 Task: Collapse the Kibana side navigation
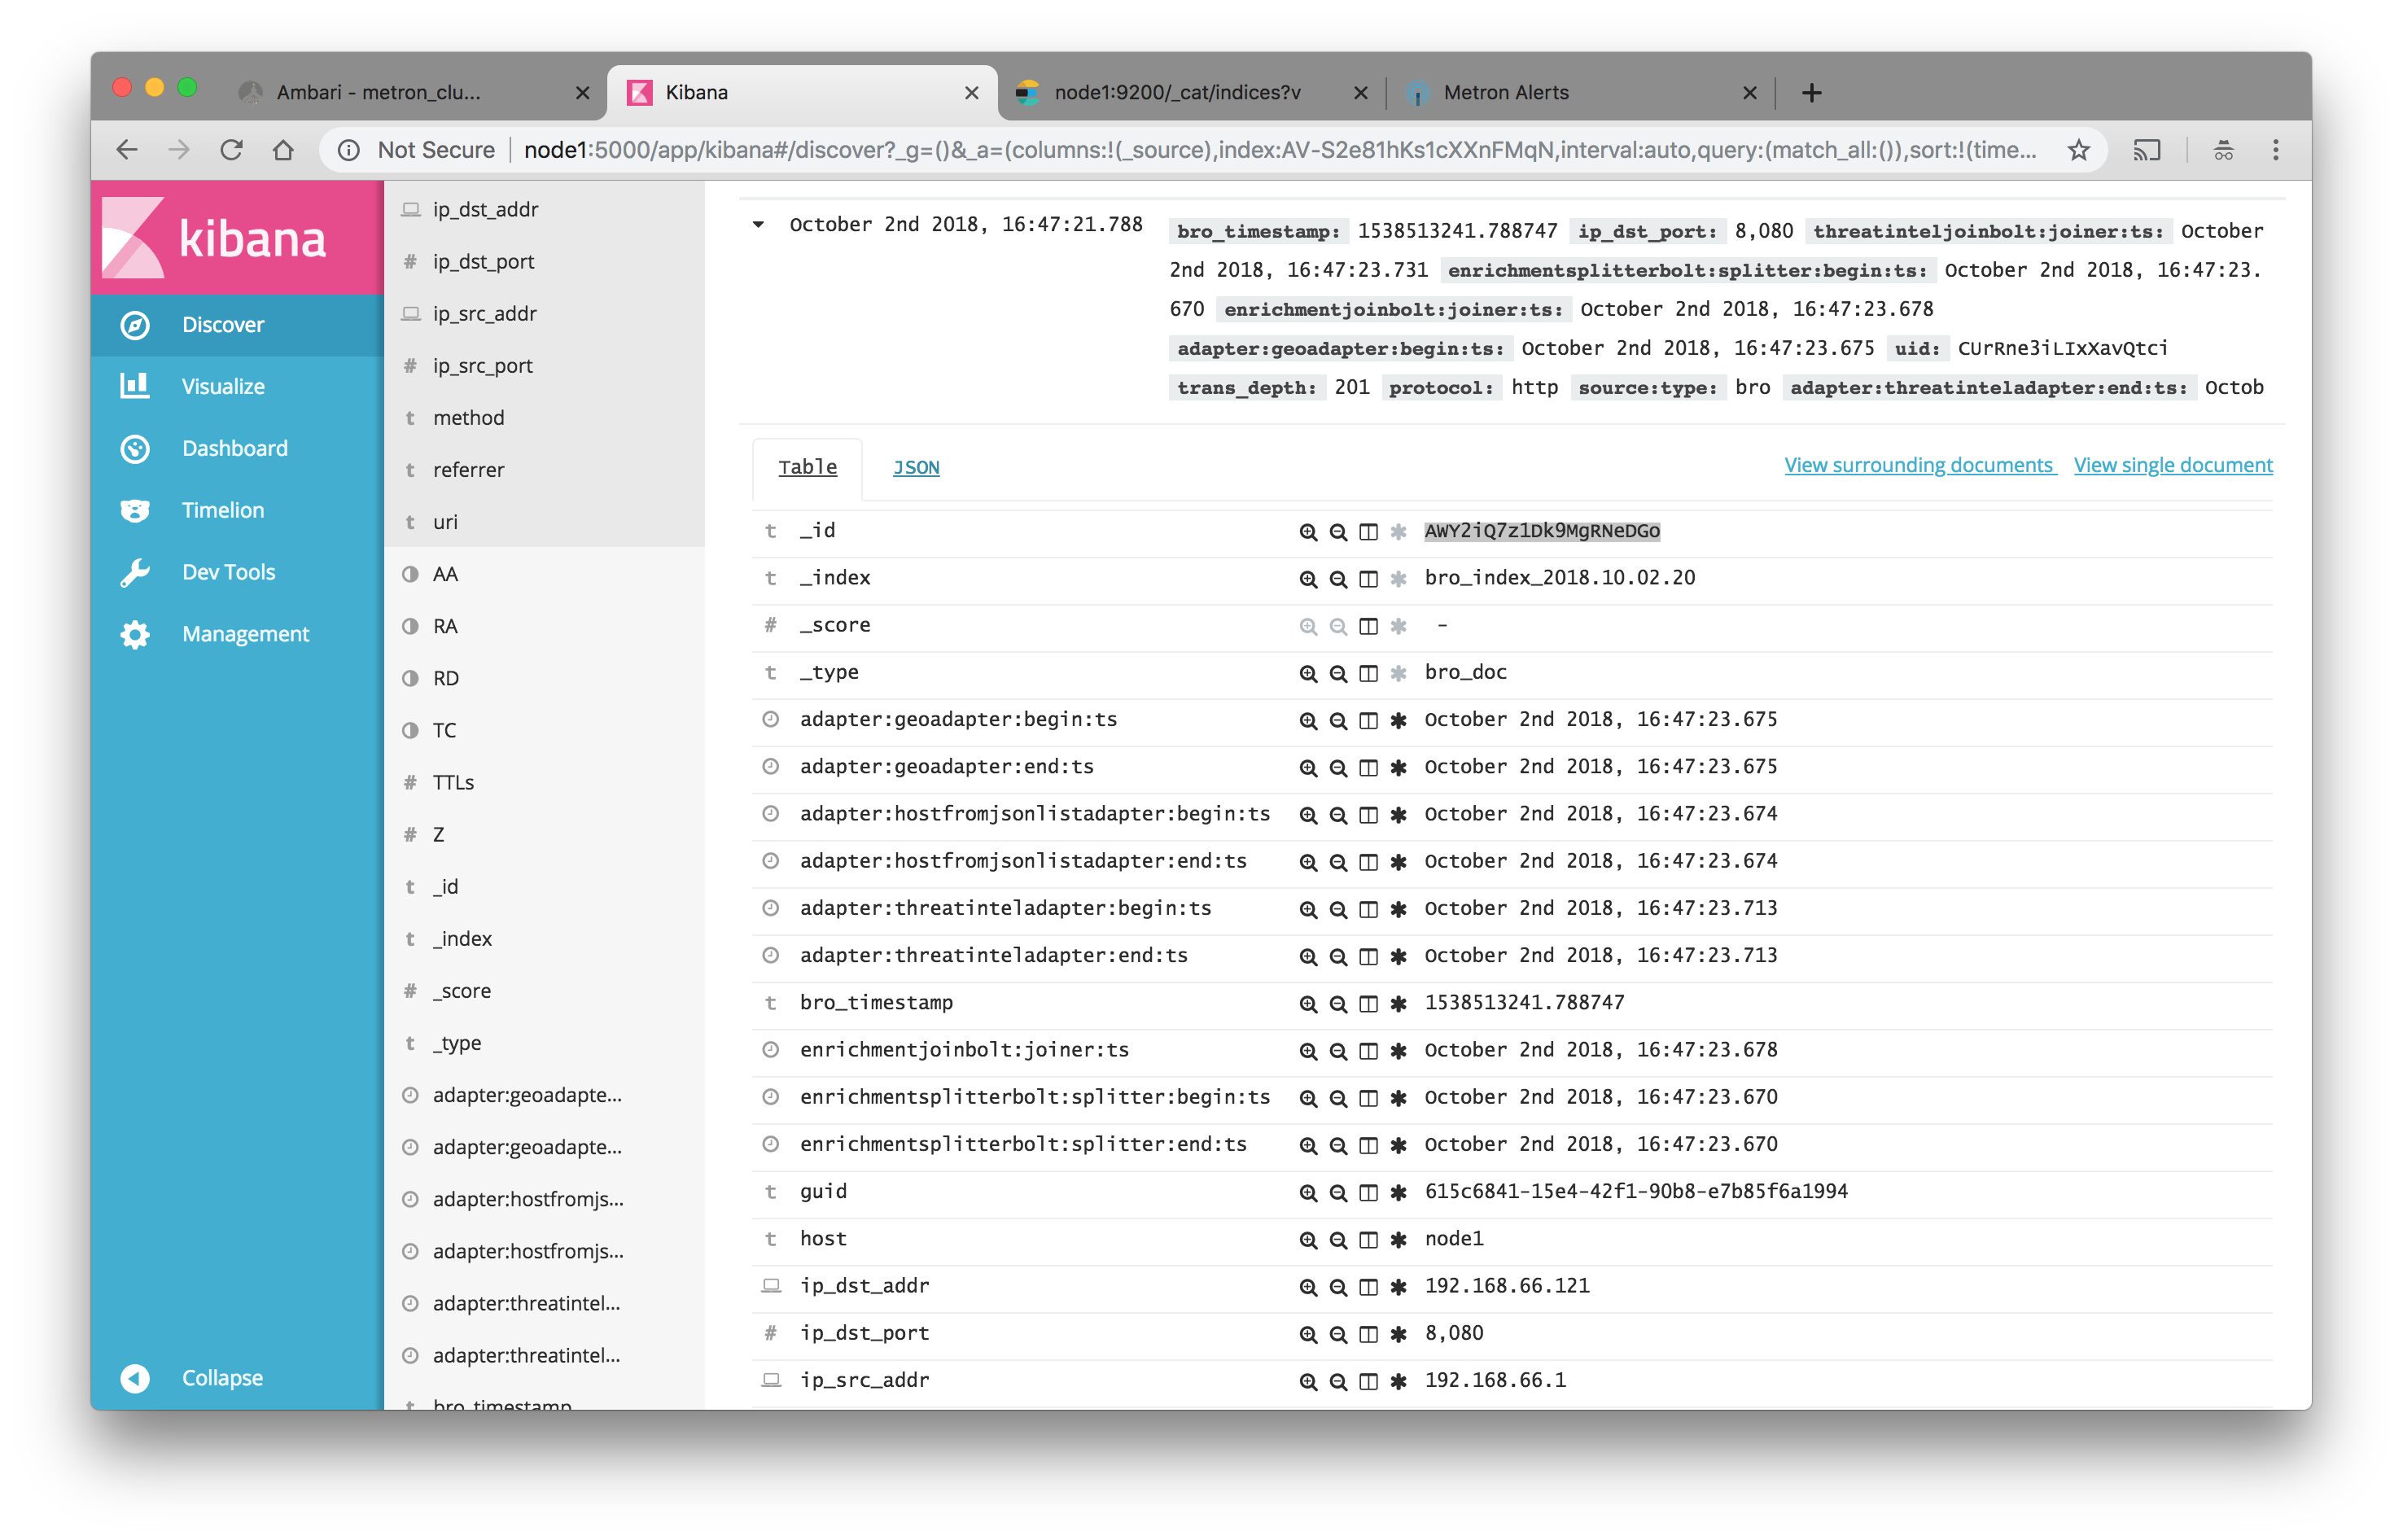(x=220, y=1378)
